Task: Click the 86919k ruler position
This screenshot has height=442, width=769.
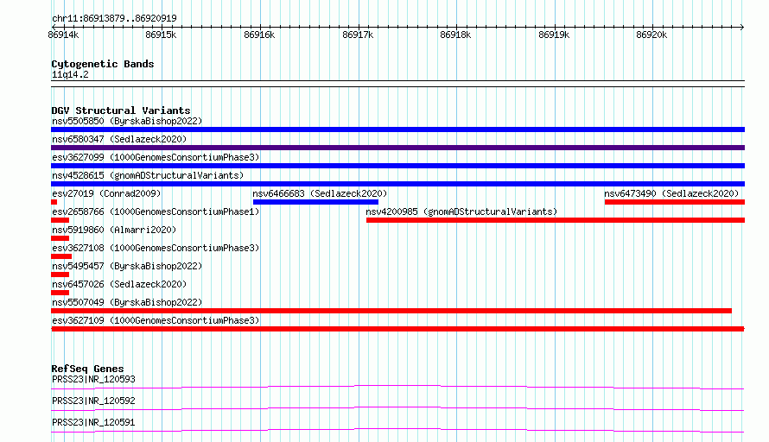Action: 554,35
